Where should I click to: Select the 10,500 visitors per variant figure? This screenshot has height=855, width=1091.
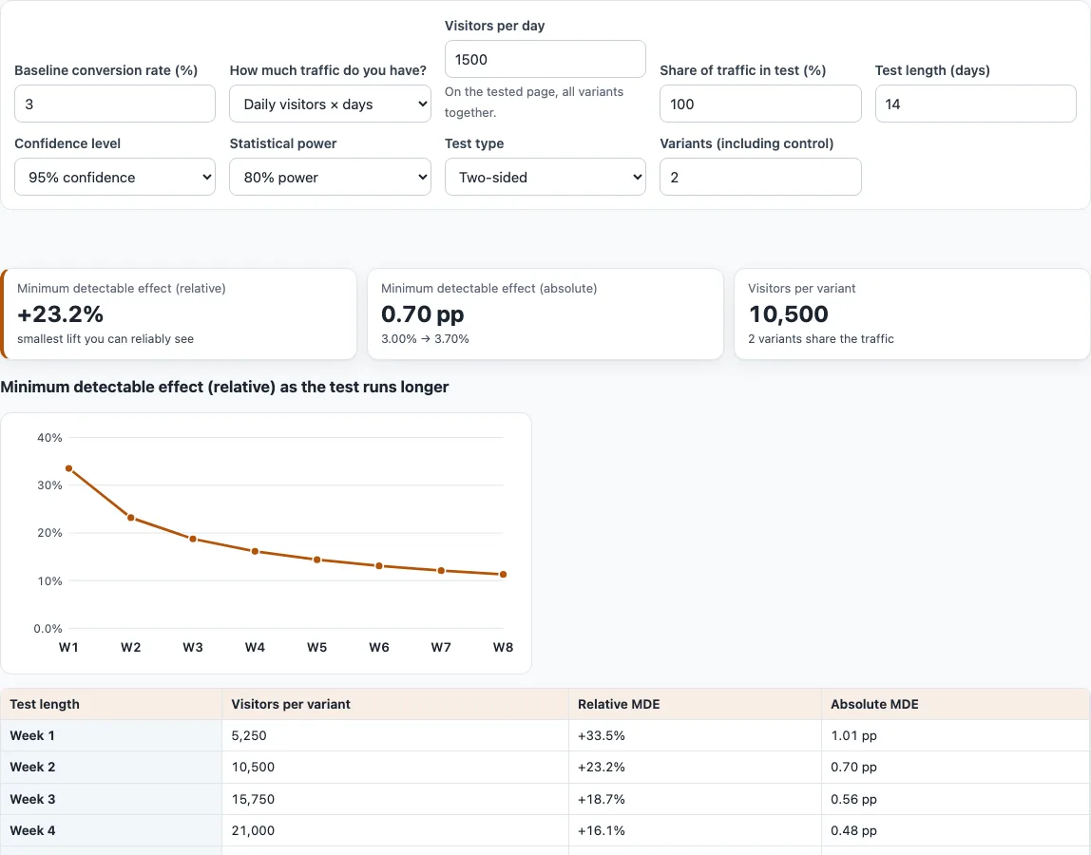(789, 313)
